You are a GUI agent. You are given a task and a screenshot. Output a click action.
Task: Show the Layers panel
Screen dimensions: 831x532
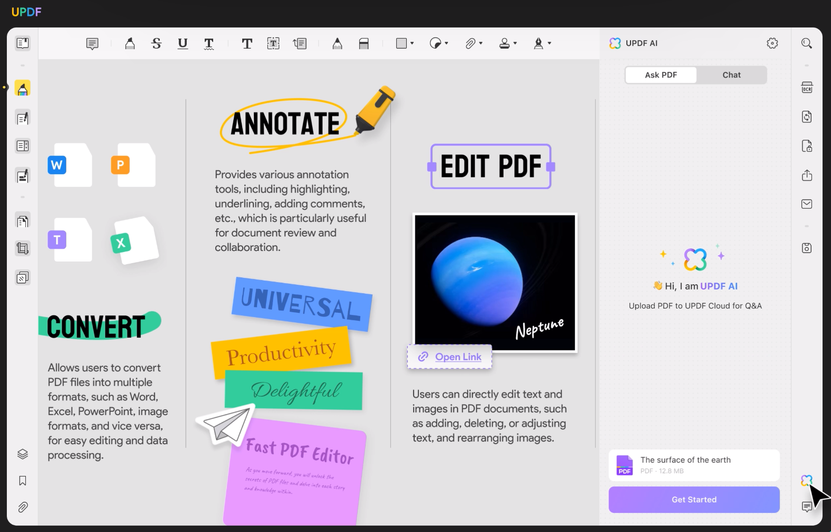[22, 454]
